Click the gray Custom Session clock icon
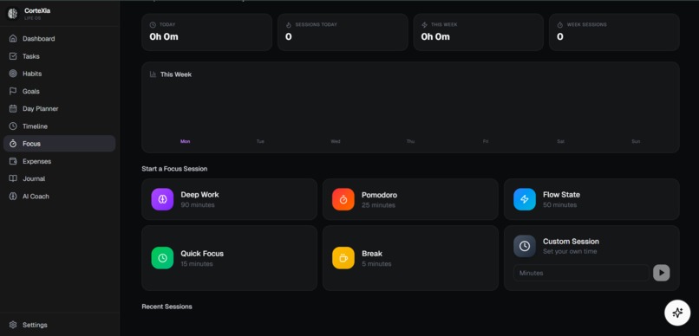Viewport: 699px width, 336px height. pos(525,246)
